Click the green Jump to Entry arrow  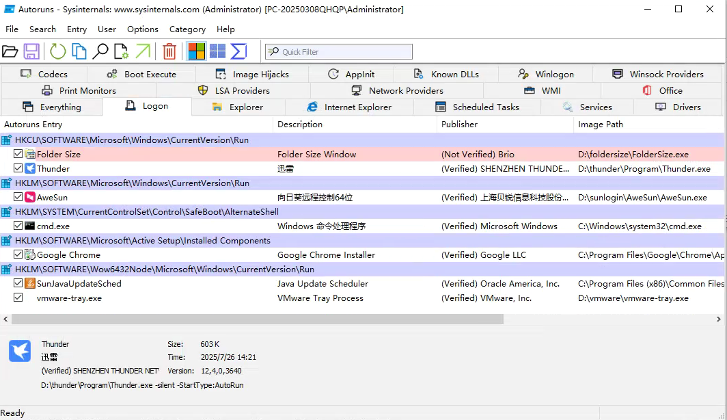point(143,51)
